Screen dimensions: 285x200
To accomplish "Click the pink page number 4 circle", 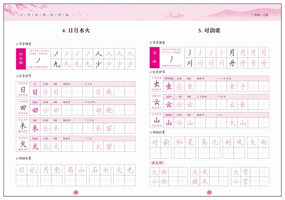I will point(76,192).
